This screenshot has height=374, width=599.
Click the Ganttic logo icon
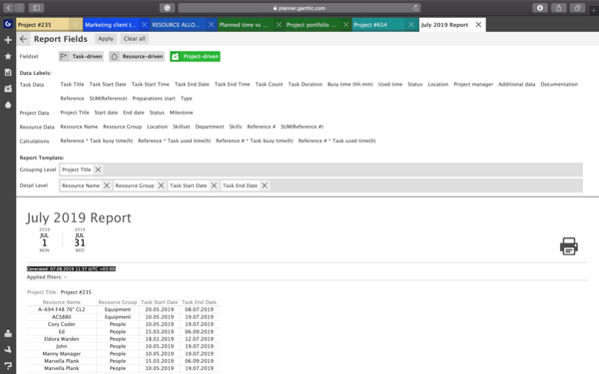(x=8, y=24)
